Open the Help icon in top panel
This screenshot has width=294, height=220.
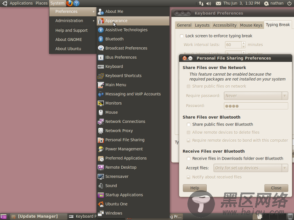point(76,3)
